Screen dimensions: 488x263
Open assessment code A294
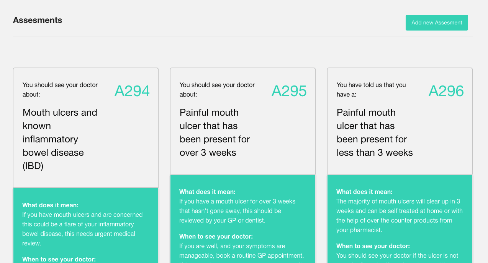pos(132,91)
